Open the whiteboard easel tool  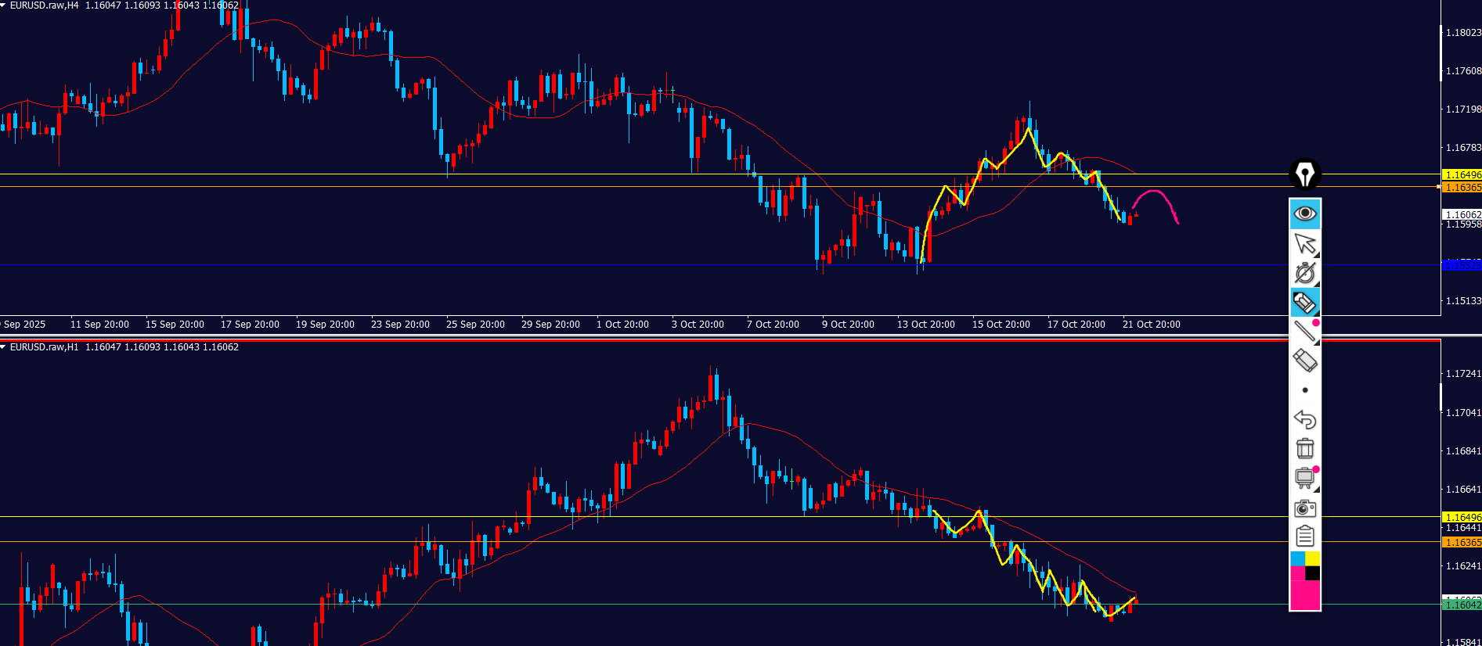coord(1304,478)
